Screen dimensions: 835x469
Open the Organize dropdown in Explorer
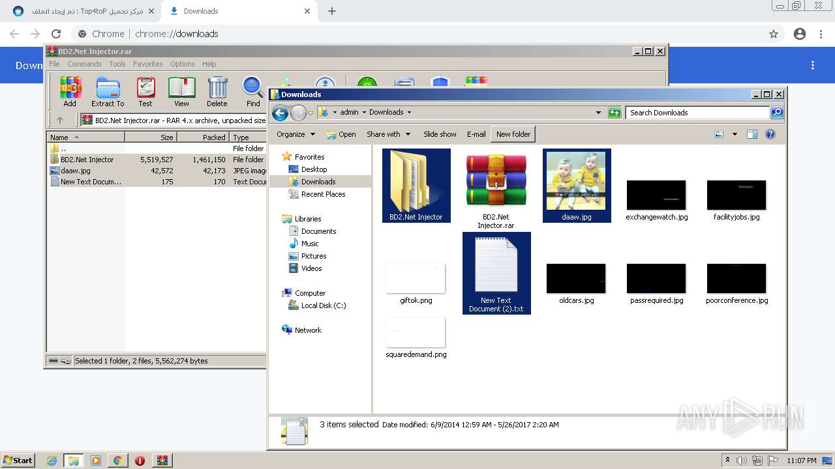point(296,134)
